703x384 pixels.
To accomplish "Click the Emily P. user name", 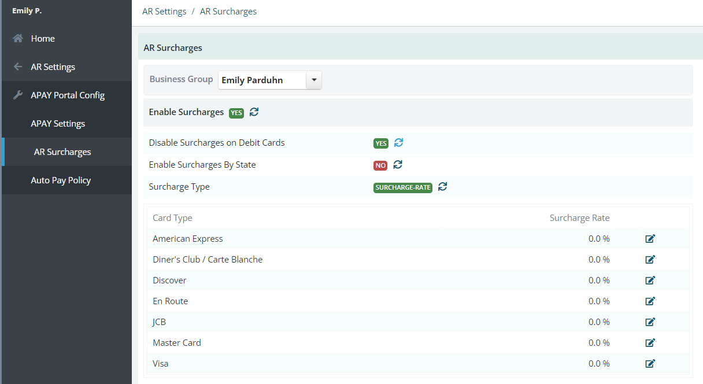I will tap(27, 11).
